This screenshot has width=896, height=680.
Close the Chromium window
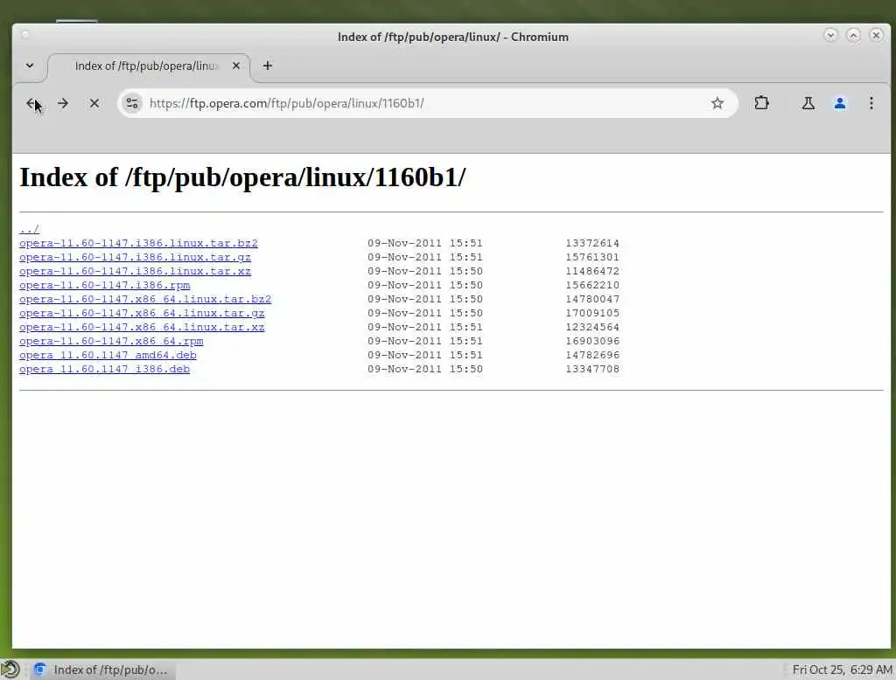click(x=876, y=36)
